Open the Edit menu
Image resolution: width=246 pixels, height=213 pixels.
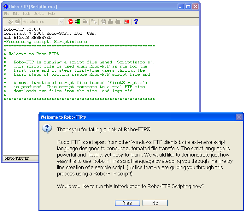coord(16,14)
